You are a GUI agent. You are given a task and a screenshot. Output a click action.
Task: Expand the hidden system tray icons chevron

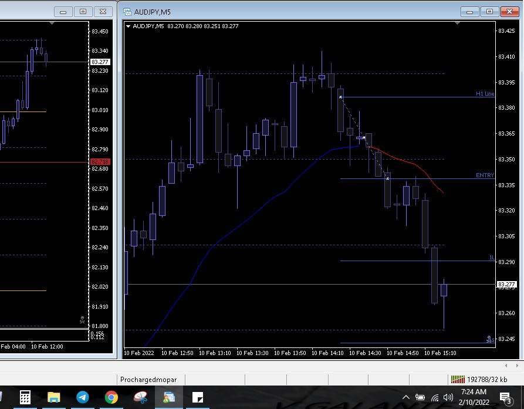tap(405, 397)
